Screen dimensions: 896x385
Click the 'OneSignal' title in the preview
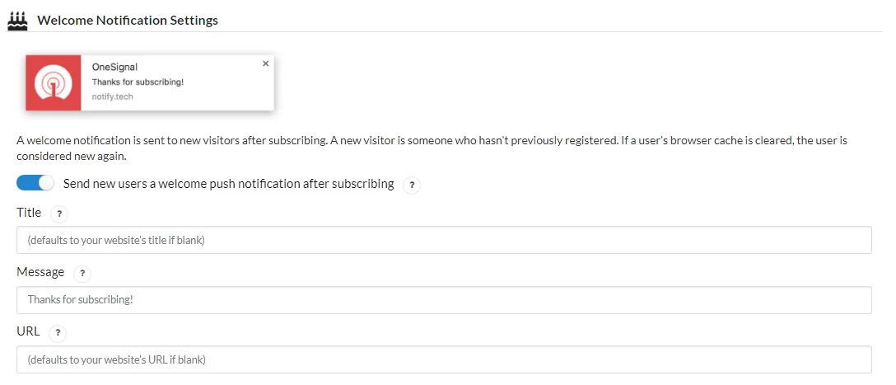[x=114, y=68]
